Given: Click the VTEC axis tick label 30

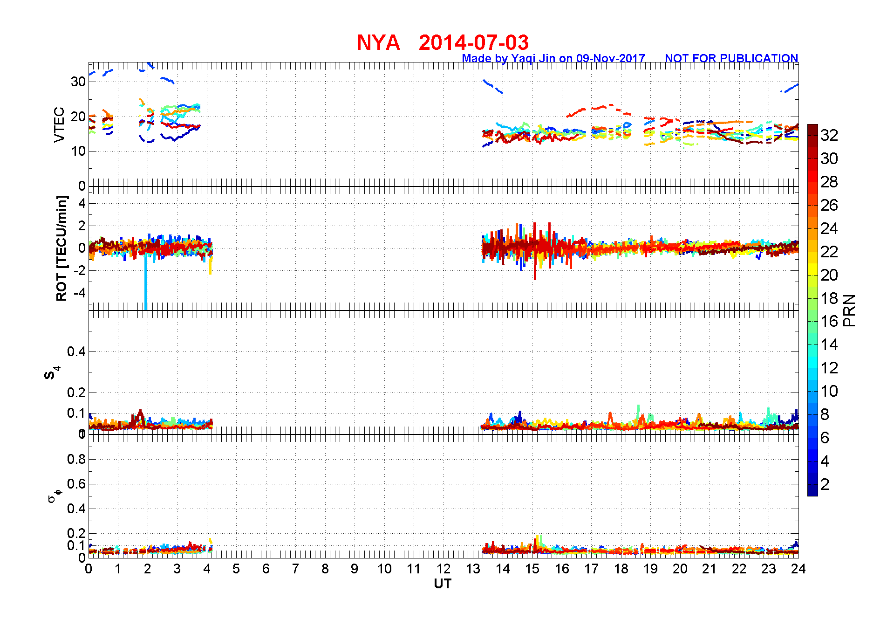Looking at the screenshot, I should point(78,82).
